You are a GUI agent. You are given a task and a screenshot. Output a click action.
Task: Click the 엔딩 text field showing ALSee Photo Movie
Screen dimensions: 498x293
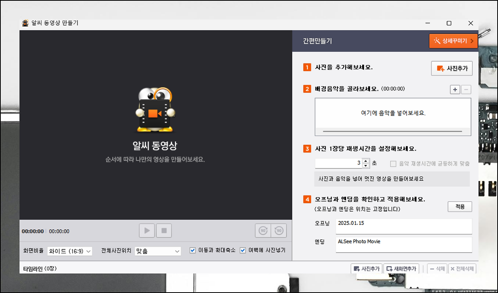coord(404,245)
